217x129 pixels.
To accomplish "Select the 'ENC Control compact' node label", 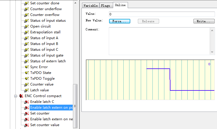I will 43,96.
